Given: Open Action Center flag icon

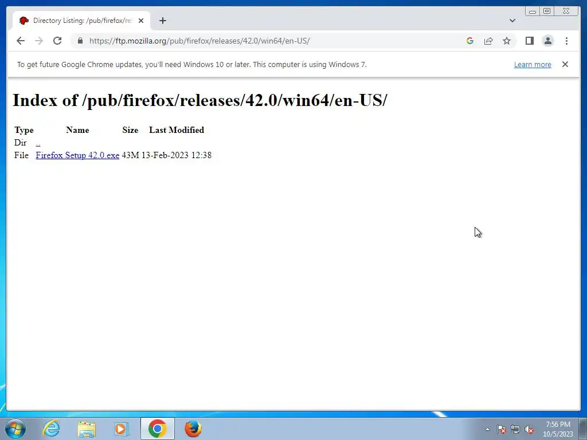Looking at the screenshot, I should [x=501, y=429].
